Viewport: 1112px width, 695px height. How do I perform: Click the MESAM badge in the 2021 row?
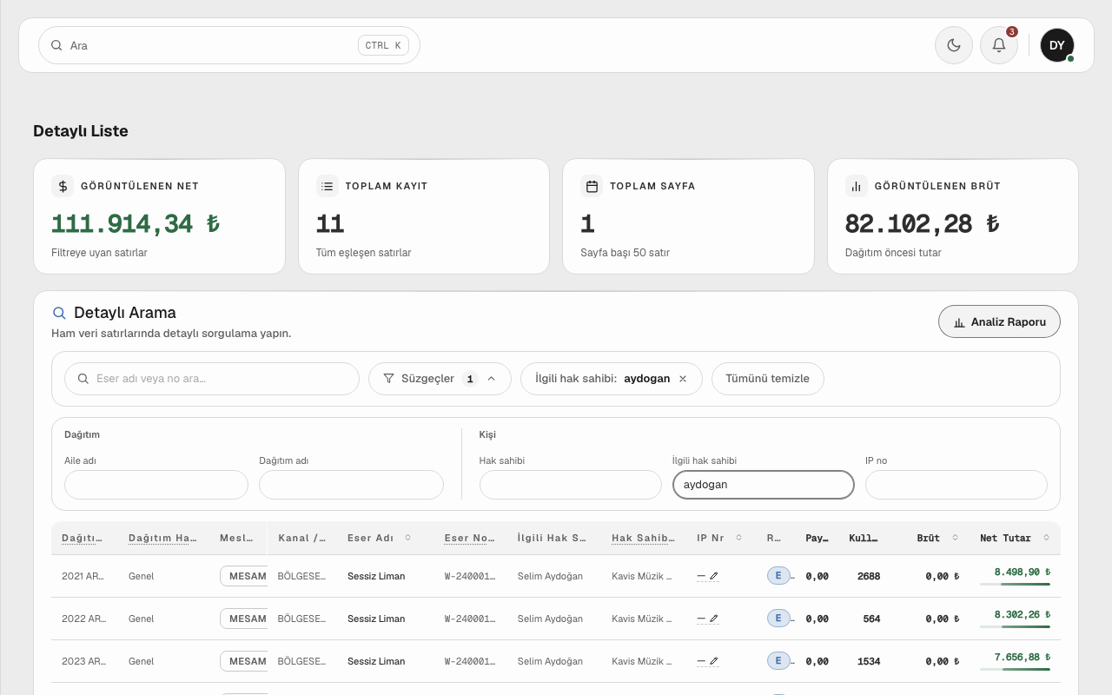tap(244, 576)
